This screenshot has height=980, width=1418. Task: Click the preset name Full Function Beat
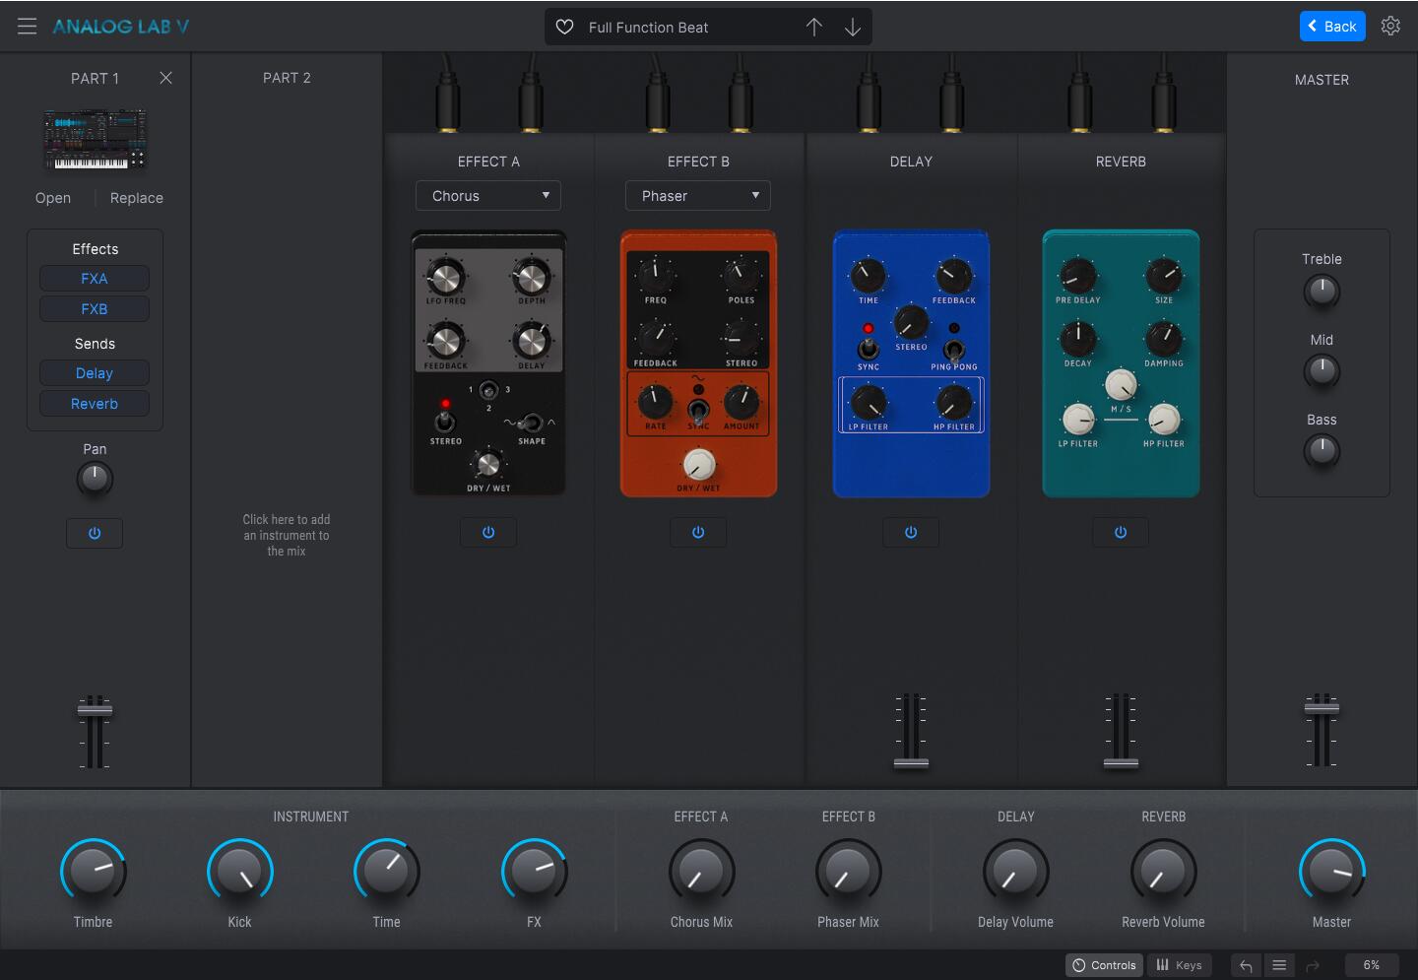click(648, 28)
